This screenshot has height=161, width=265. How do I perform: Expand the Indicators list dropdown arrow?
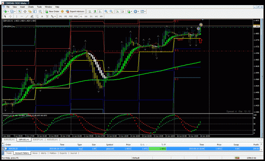tap(131, 11)
